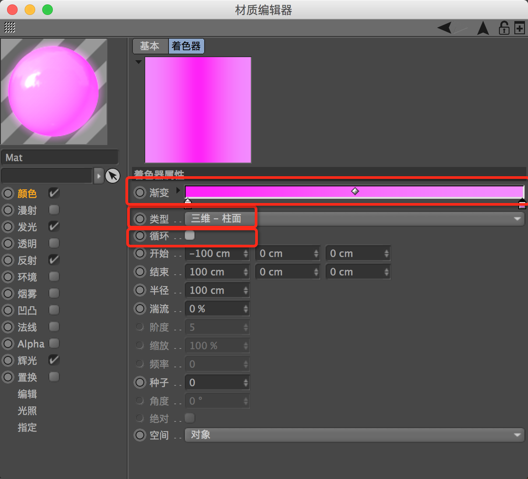Click the up arrow navigation icon
The image size is (528, 479).
coord(483,28)
